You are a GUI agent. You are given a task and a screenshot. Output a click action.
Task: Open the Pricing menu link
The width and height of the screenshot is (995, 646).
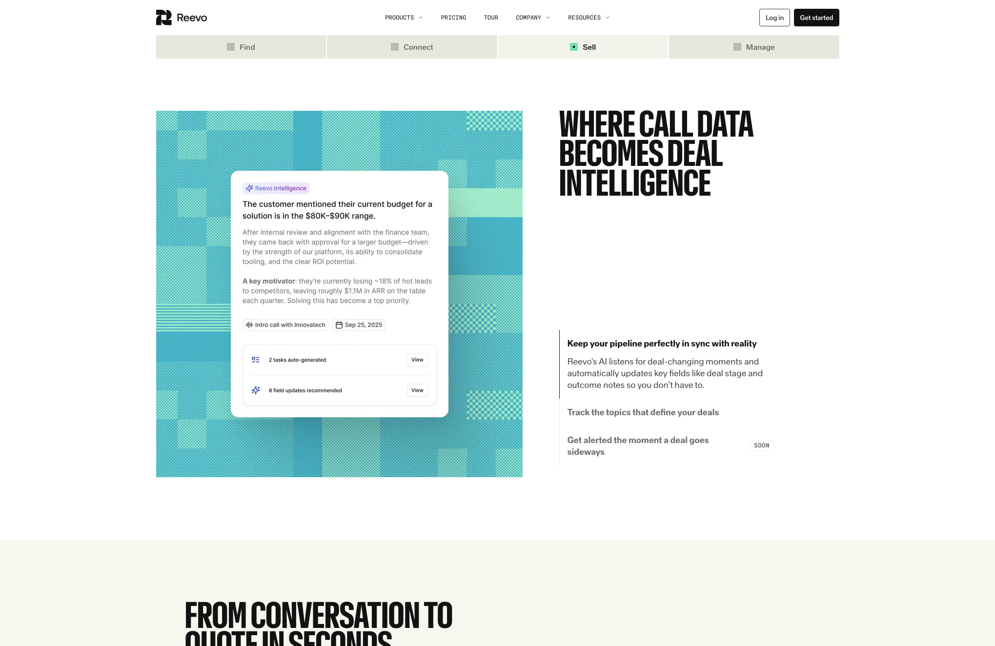453,18
